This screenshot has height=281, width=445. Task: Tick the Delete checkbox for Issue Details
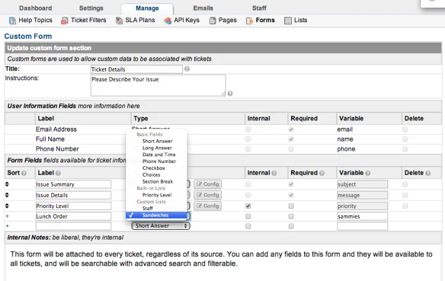click(405, 195)
